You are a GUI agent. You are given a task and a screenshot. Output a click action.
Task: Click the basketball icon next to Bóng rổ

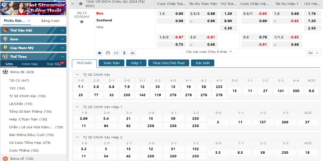(x=5, y=159)
